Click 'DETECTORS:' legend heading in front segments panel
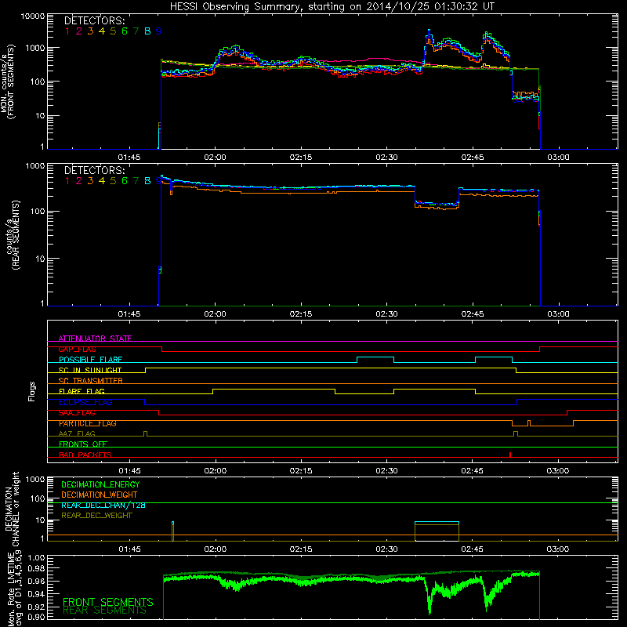This screenshot has width=627, height=627. (94, 21)
